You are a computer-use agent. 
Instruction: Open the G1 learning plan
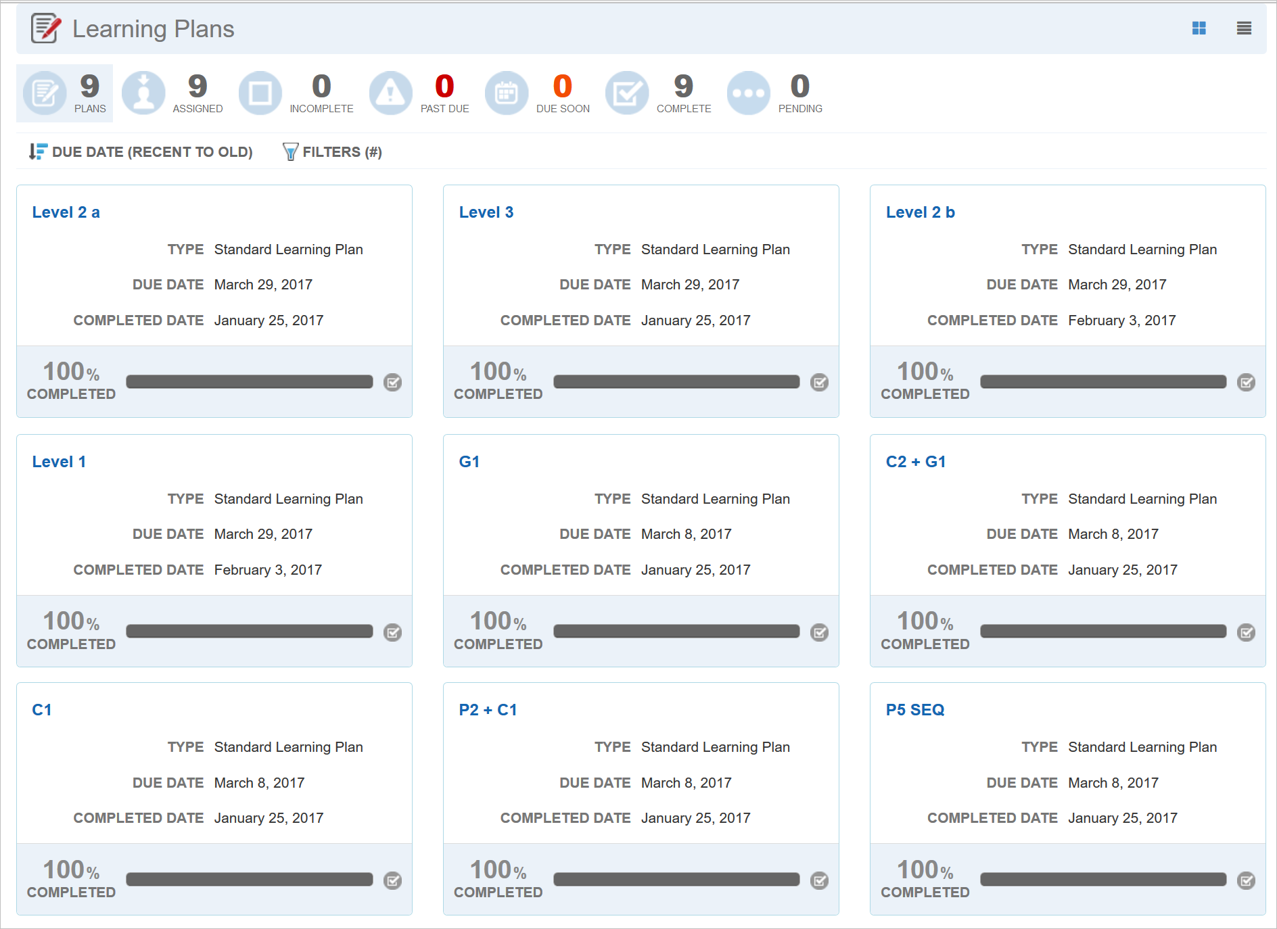pos(469,462)
